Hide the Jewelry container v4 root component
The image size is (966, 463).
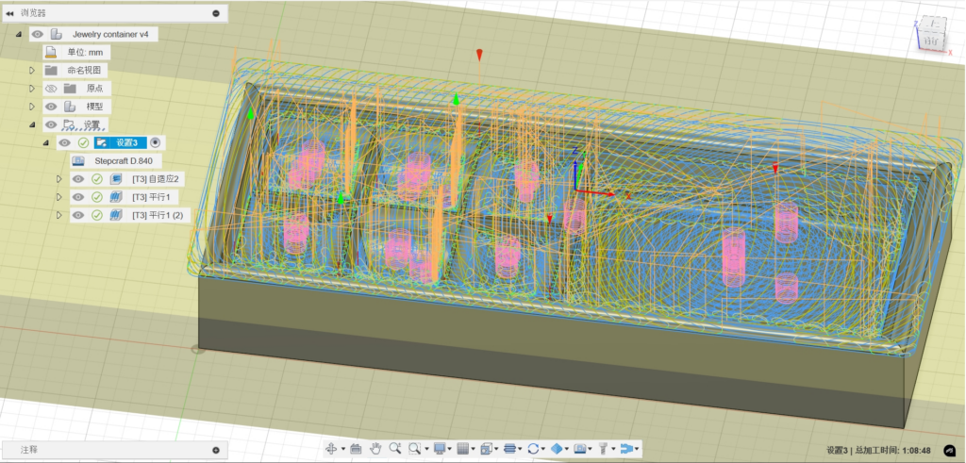point(38,34)
